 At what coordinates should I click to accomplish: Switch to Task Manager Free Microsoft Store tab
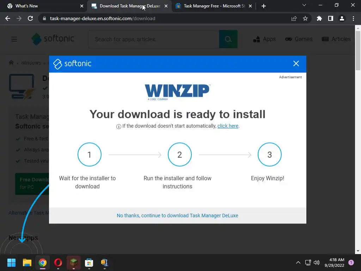(214, 6)
